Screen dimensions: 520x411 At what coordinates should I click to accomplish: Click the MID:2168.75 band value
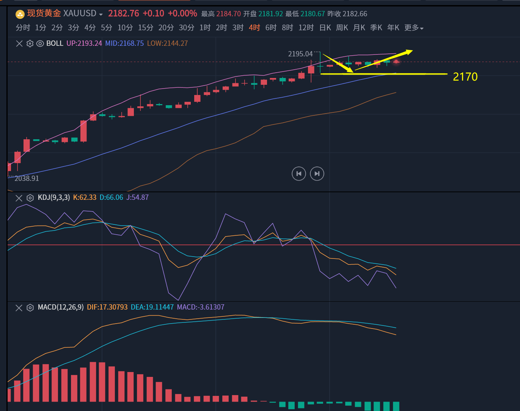124,44
